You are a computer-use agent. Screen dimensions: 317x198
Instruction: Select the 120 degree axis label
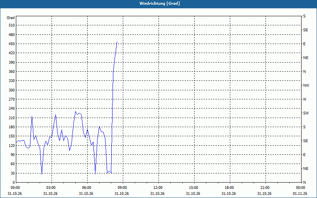[12, 145]
